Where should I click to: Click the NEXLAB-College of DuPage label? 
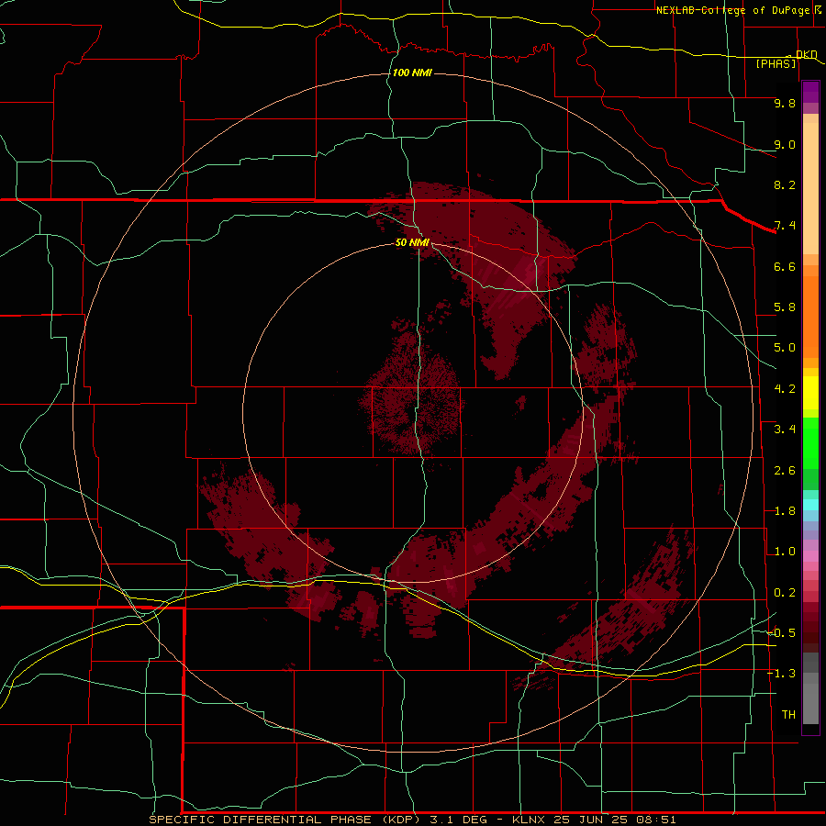click(x=734, y=10)
